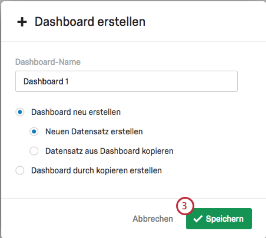Screen dimensions: 266x238
Task: Click the Neuen Datensatz erstellen label text
Action: click(x=94, y=132)
